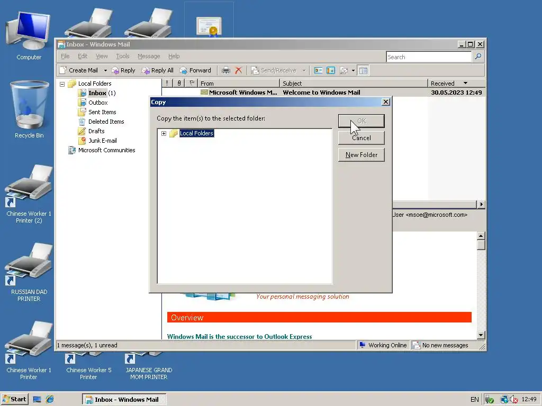542x406 pixels.
Task: Click the volume tray icon
Action: (514, 400)
